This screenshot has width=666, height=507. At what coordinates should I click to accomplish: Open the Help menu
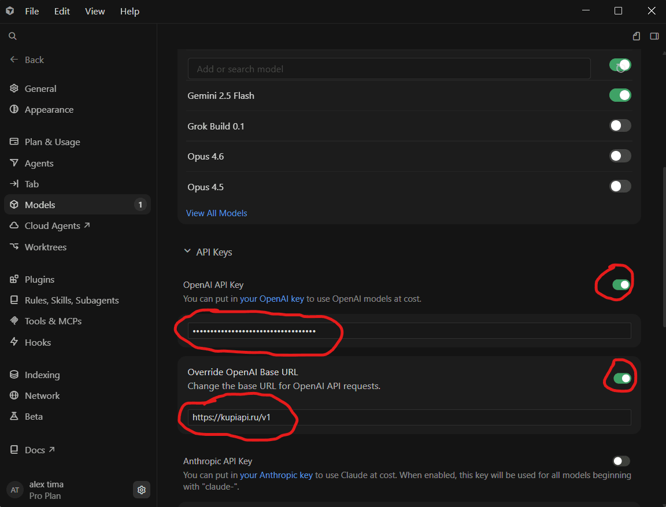coord(129,12)
